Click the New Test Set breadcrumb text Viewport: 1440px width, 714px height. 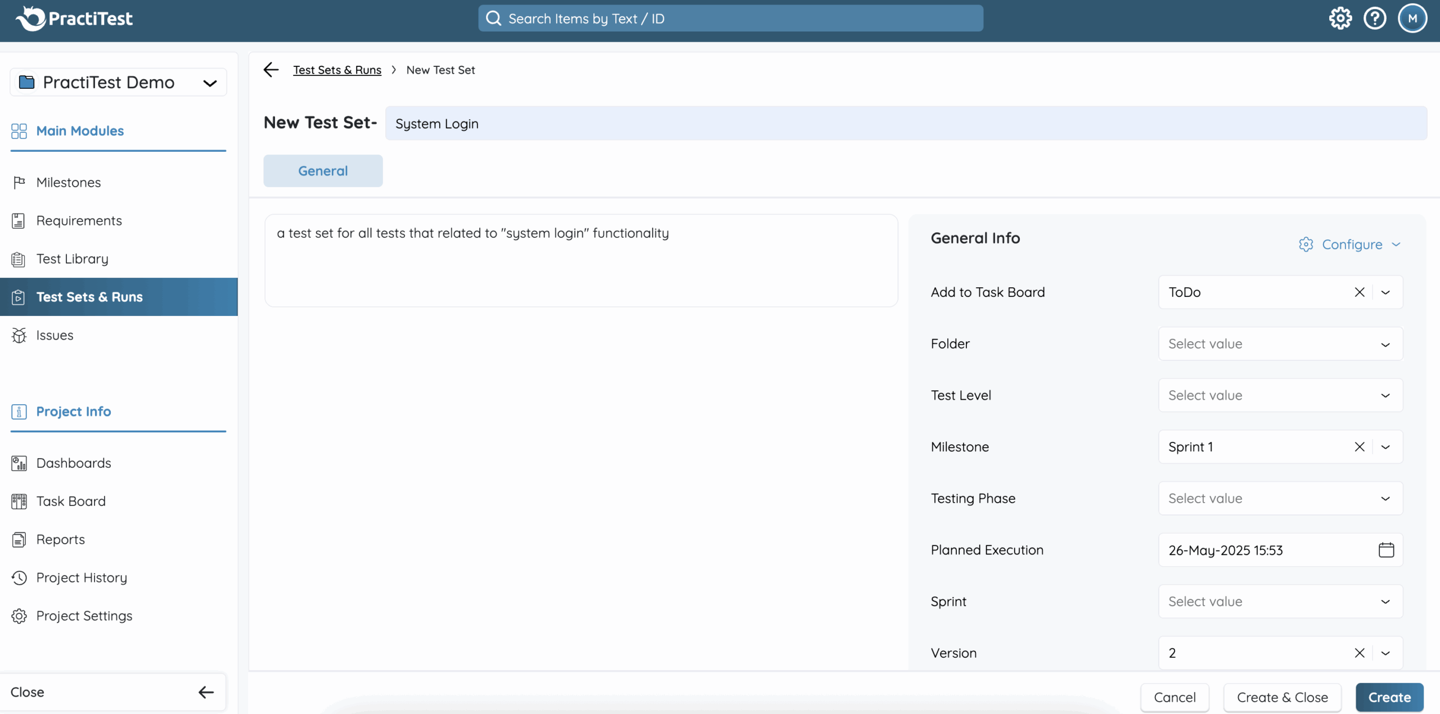[x=440, y=70]
